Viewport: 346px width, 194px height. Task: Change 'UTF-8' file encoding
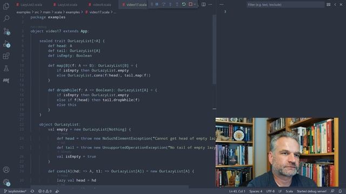click(270, 191)
